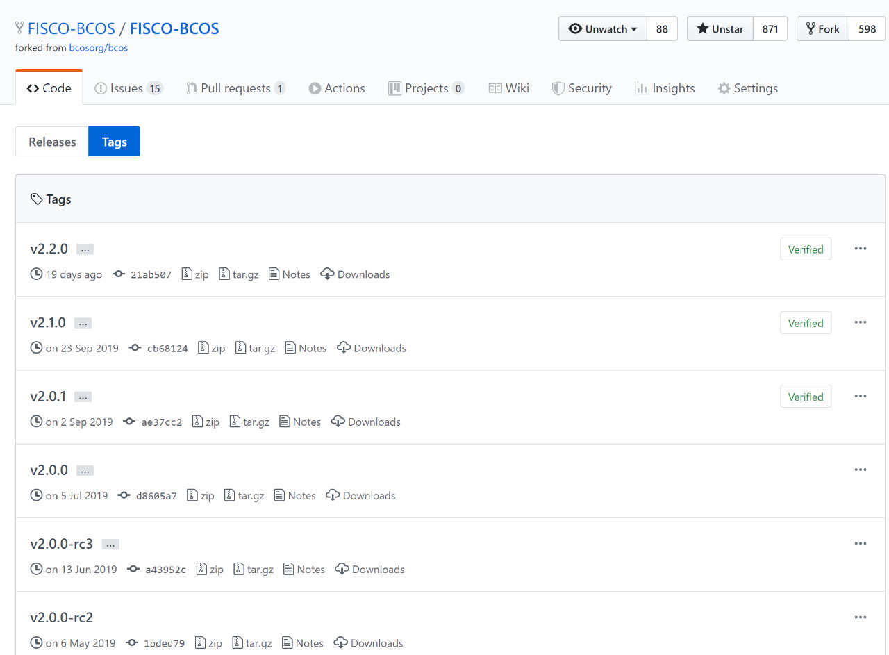Viewport: 889px width, 655px height.
Task: View the Verified badge details for v2.0.1
Action: (x=806, y=397)
